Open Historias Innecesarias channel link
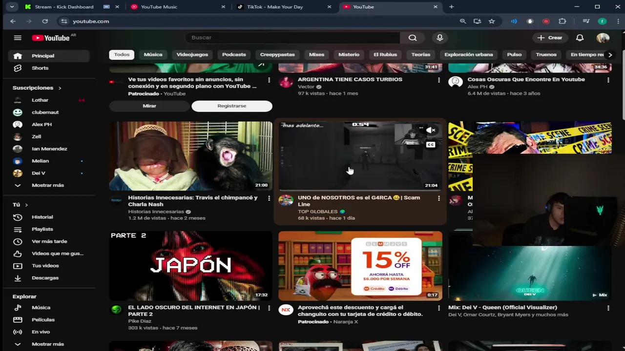The image size is (625, 351). [156, 212]
